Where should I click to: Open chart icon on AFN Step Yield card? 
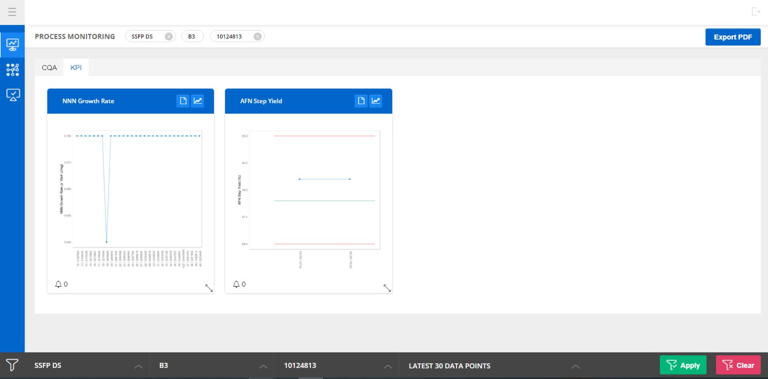[376, 101]
